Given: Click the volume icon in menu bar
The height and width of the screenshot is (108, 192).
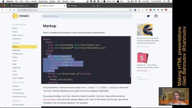Looking at the screenshot, I should tap(132, 1).
